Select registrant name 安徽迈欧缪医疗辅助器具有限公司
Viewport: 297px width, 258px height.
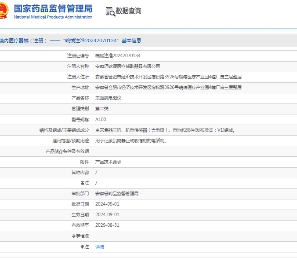pyautogui.click(x=128, y=66)
